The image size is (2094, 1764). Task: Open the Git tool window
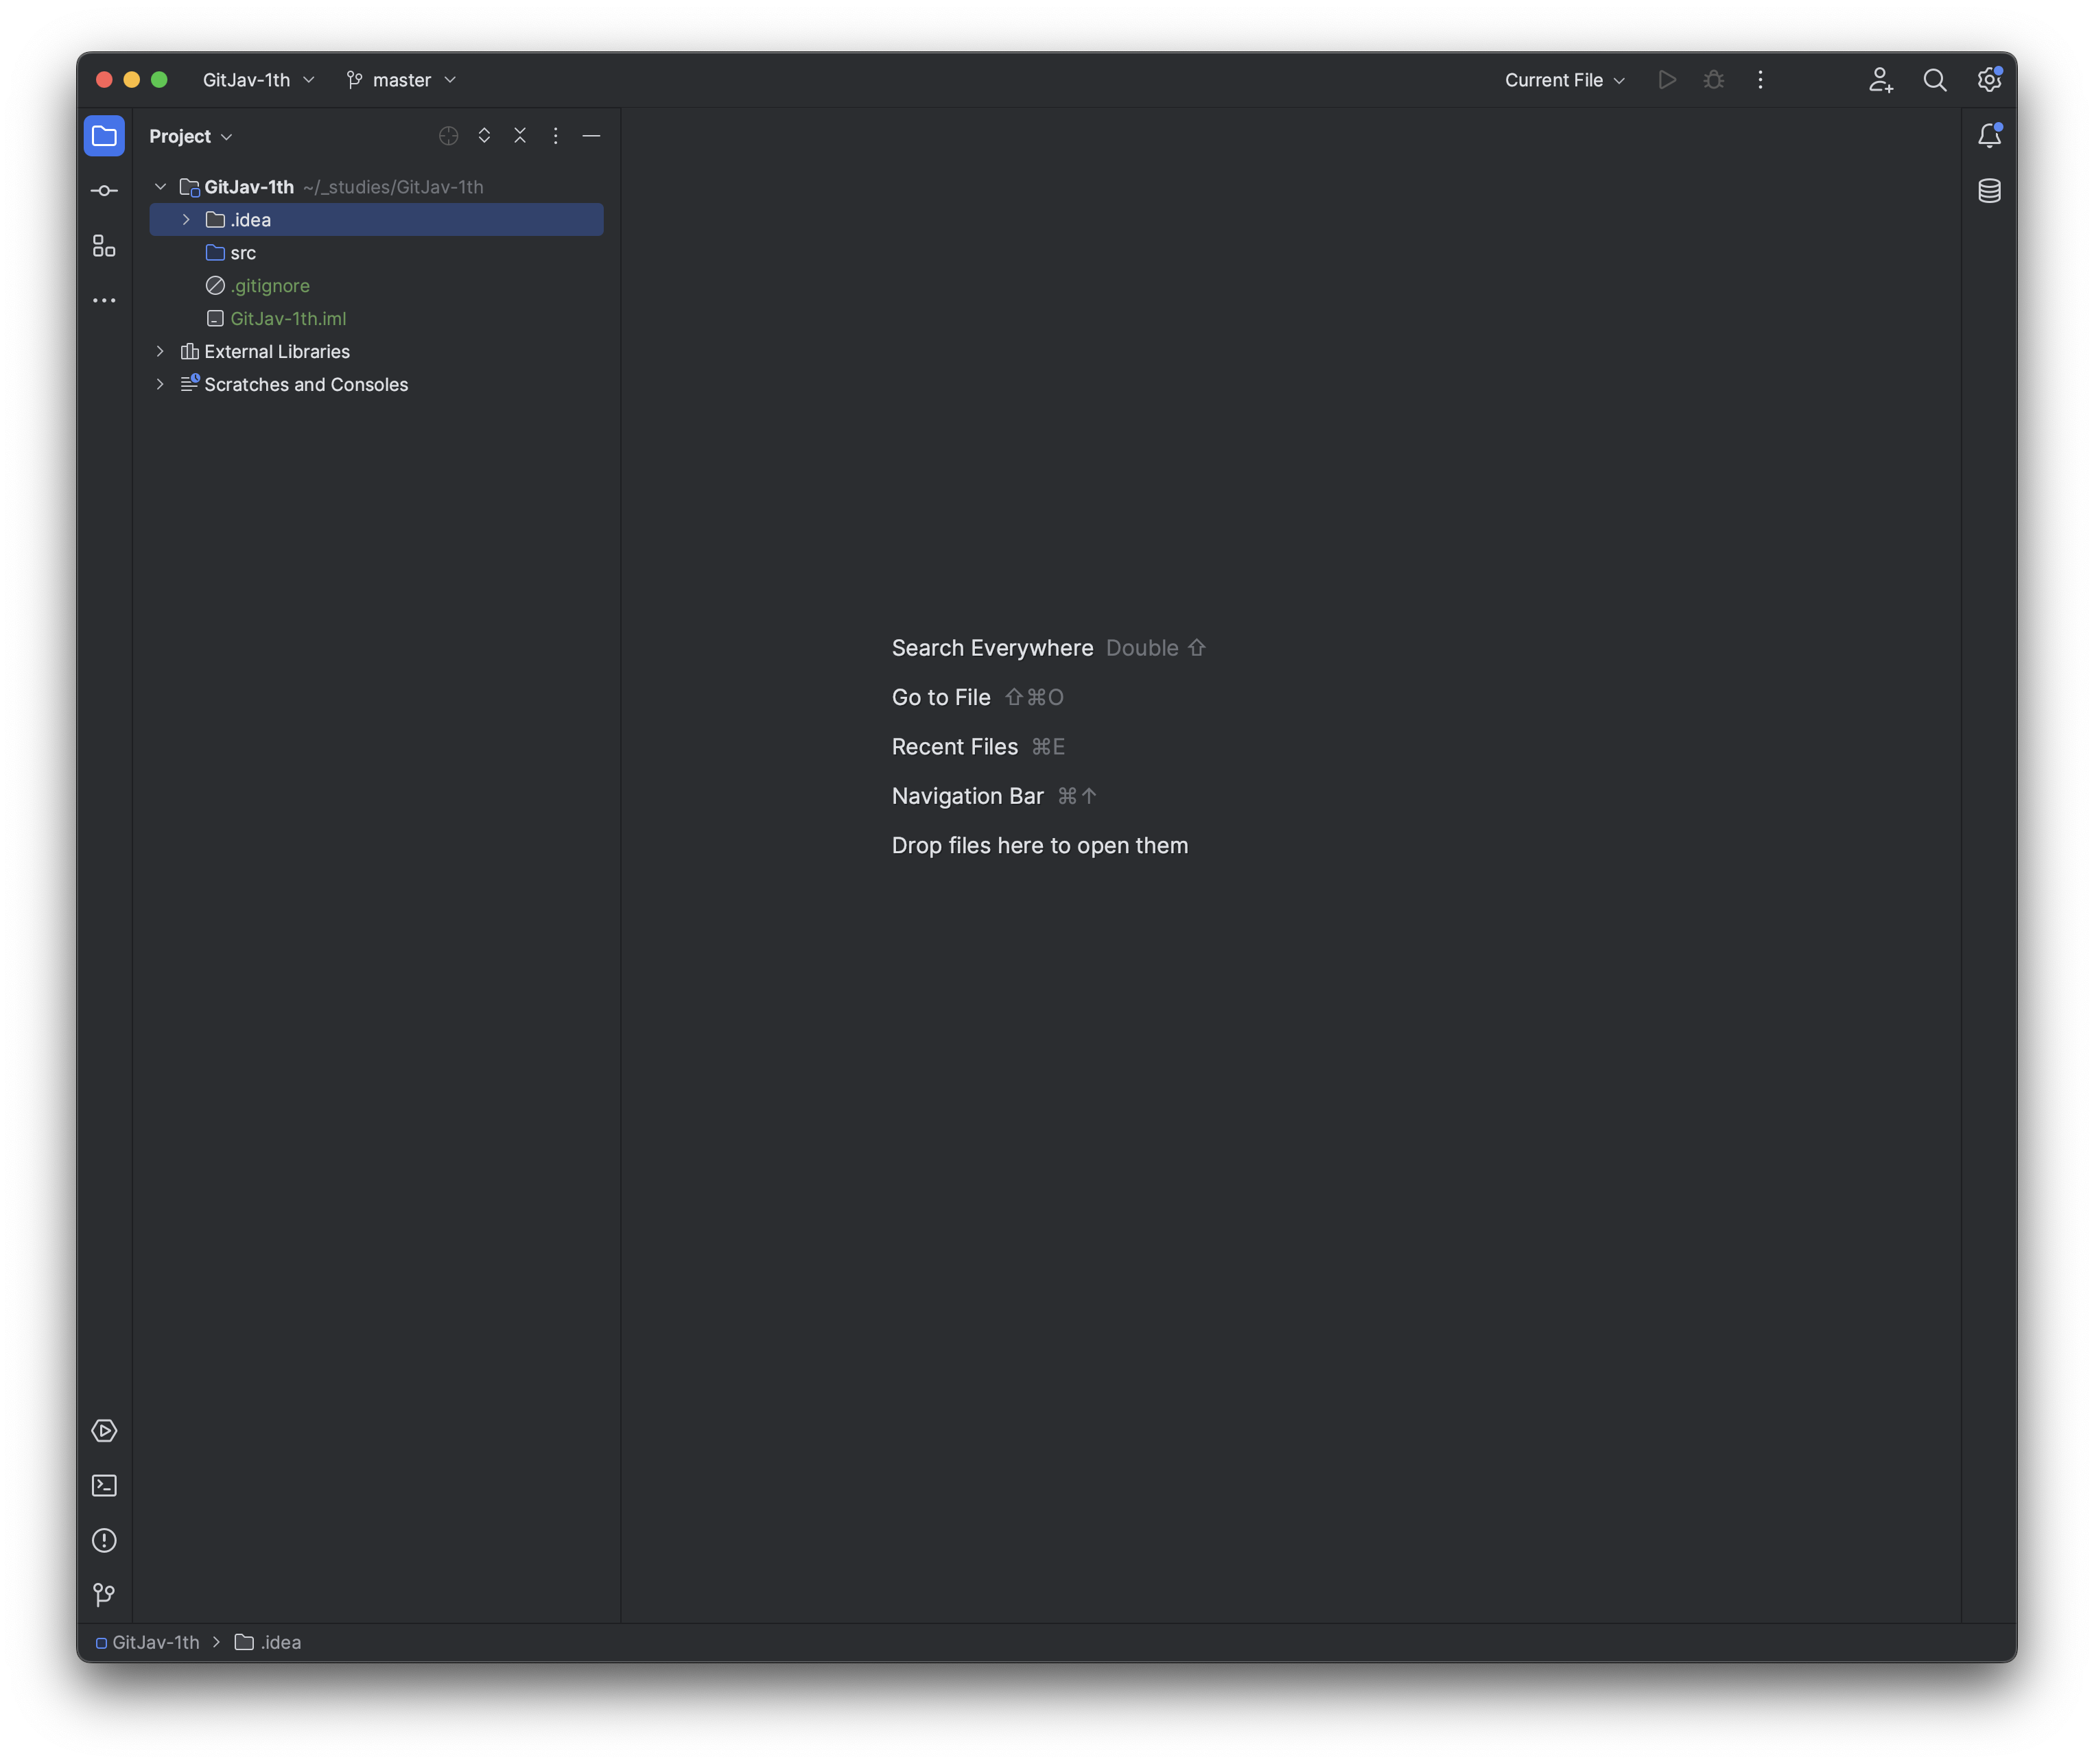click(x=104, y=1595)
